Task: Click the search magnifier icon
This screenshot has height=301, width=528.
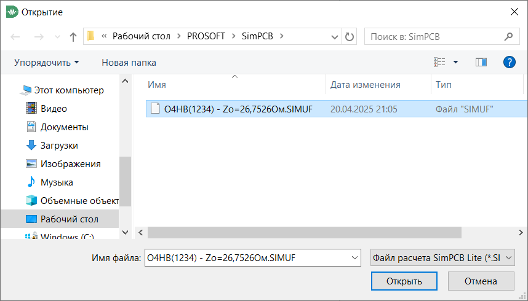Action: 508,36
